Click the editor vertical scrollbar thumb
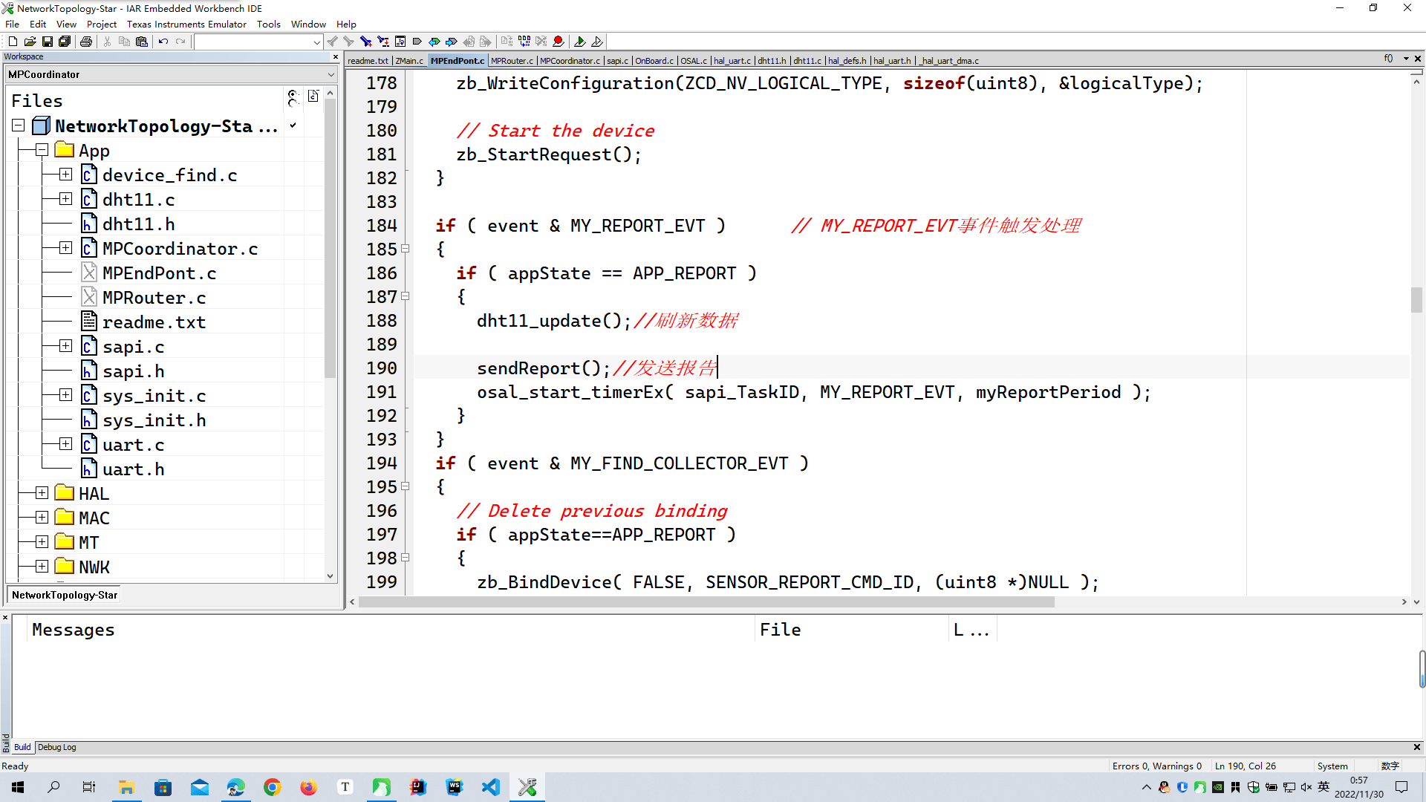This screenshot has width=1426, height=802. coord(1416,300)
